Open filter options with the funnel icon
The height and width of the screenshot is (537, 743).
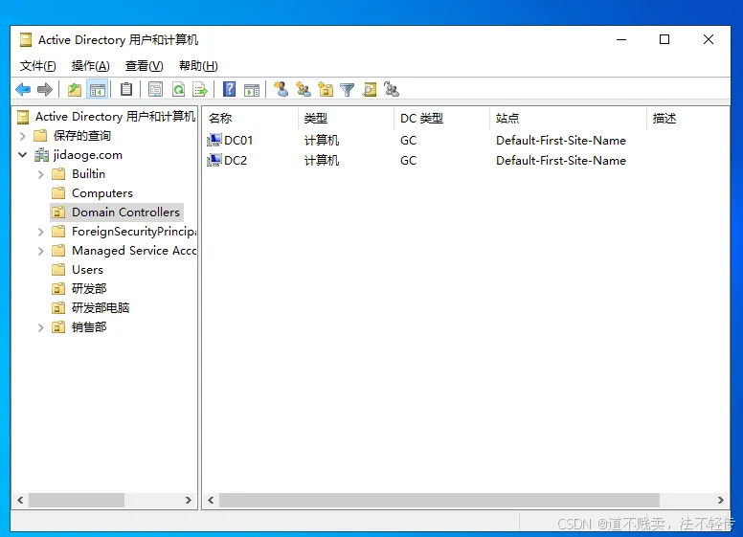coord(348,90)
